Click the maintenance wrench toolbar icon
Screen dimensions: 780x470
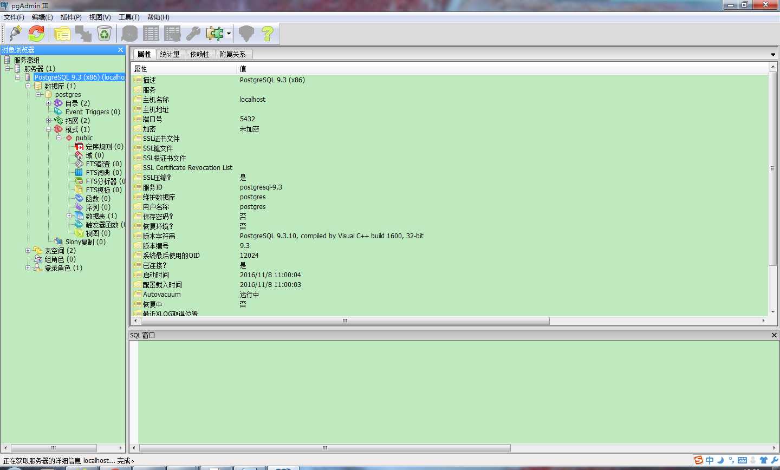(x=193, y=34)
